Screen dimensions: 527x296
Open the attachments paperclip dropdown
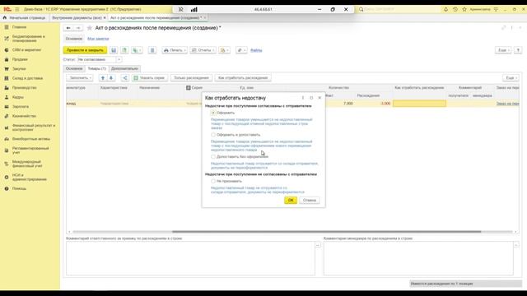click(241, 50)
